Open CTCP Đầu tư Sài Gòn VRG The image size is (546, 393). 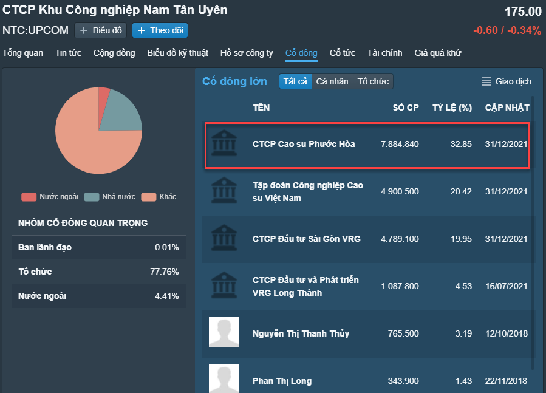[x=307, y=239]
